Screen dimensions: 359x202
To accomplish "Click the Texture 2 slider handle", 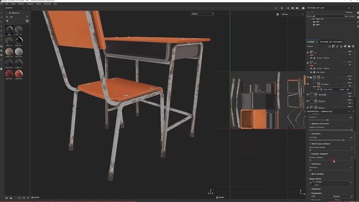I will point(328,120).
